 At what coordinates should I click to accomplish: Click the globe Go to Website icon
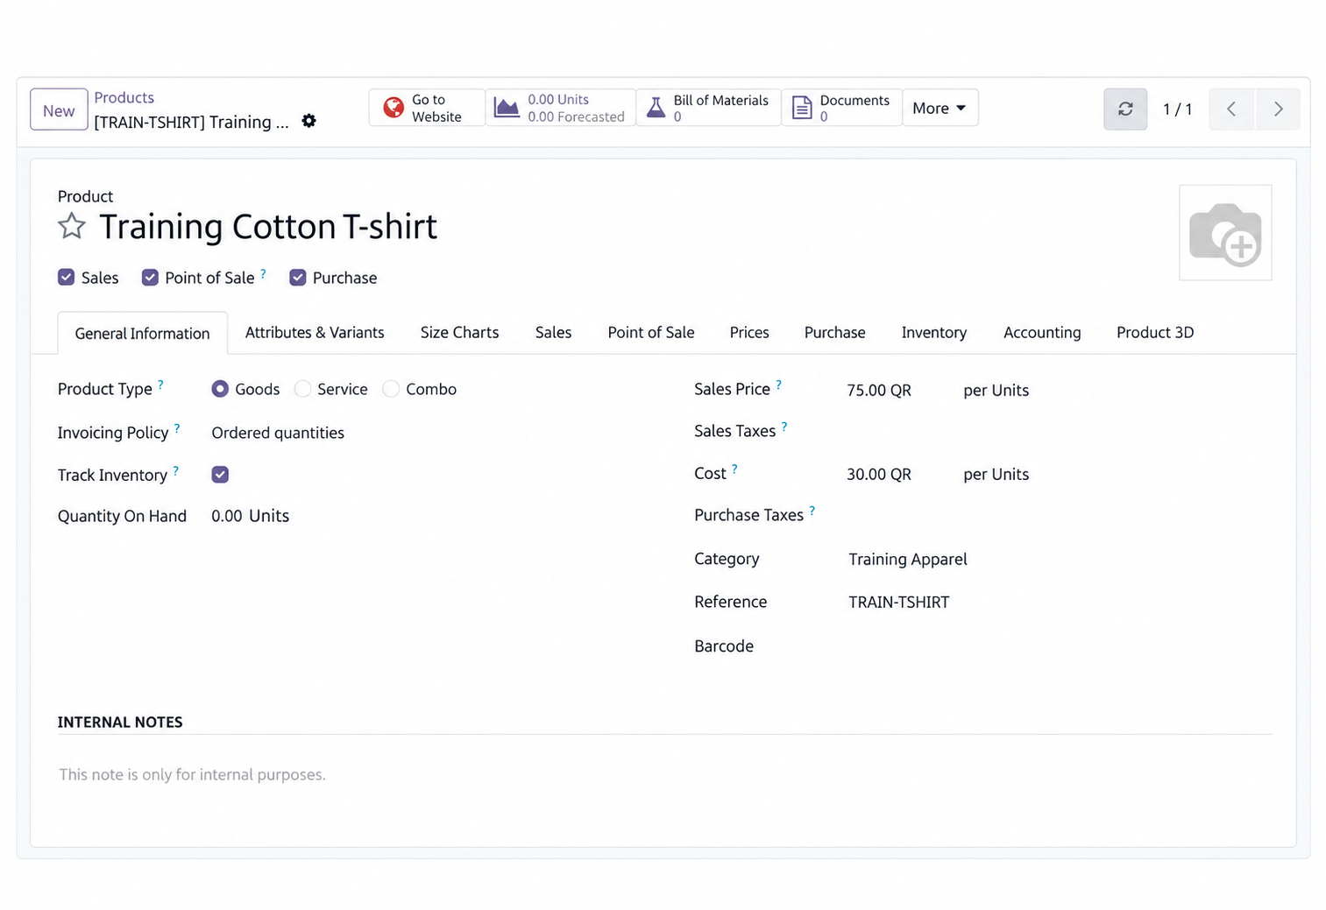394,108
